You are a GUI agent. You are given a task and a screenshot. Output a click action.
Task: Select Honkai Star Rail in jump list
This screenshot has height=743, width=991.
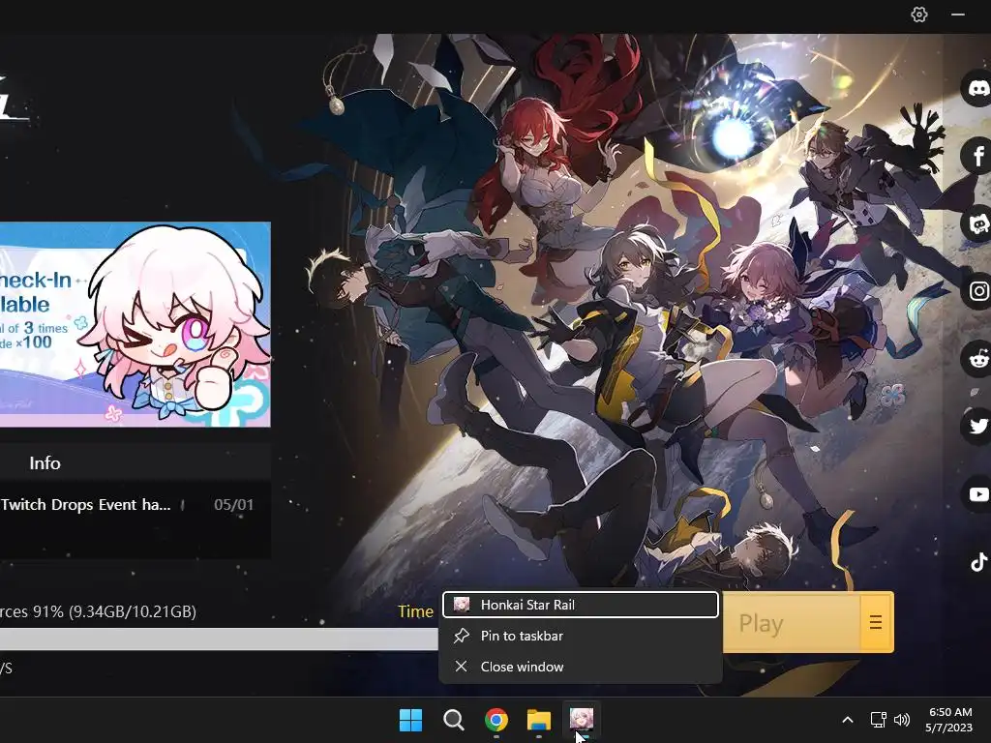click(x=581, y=605)
